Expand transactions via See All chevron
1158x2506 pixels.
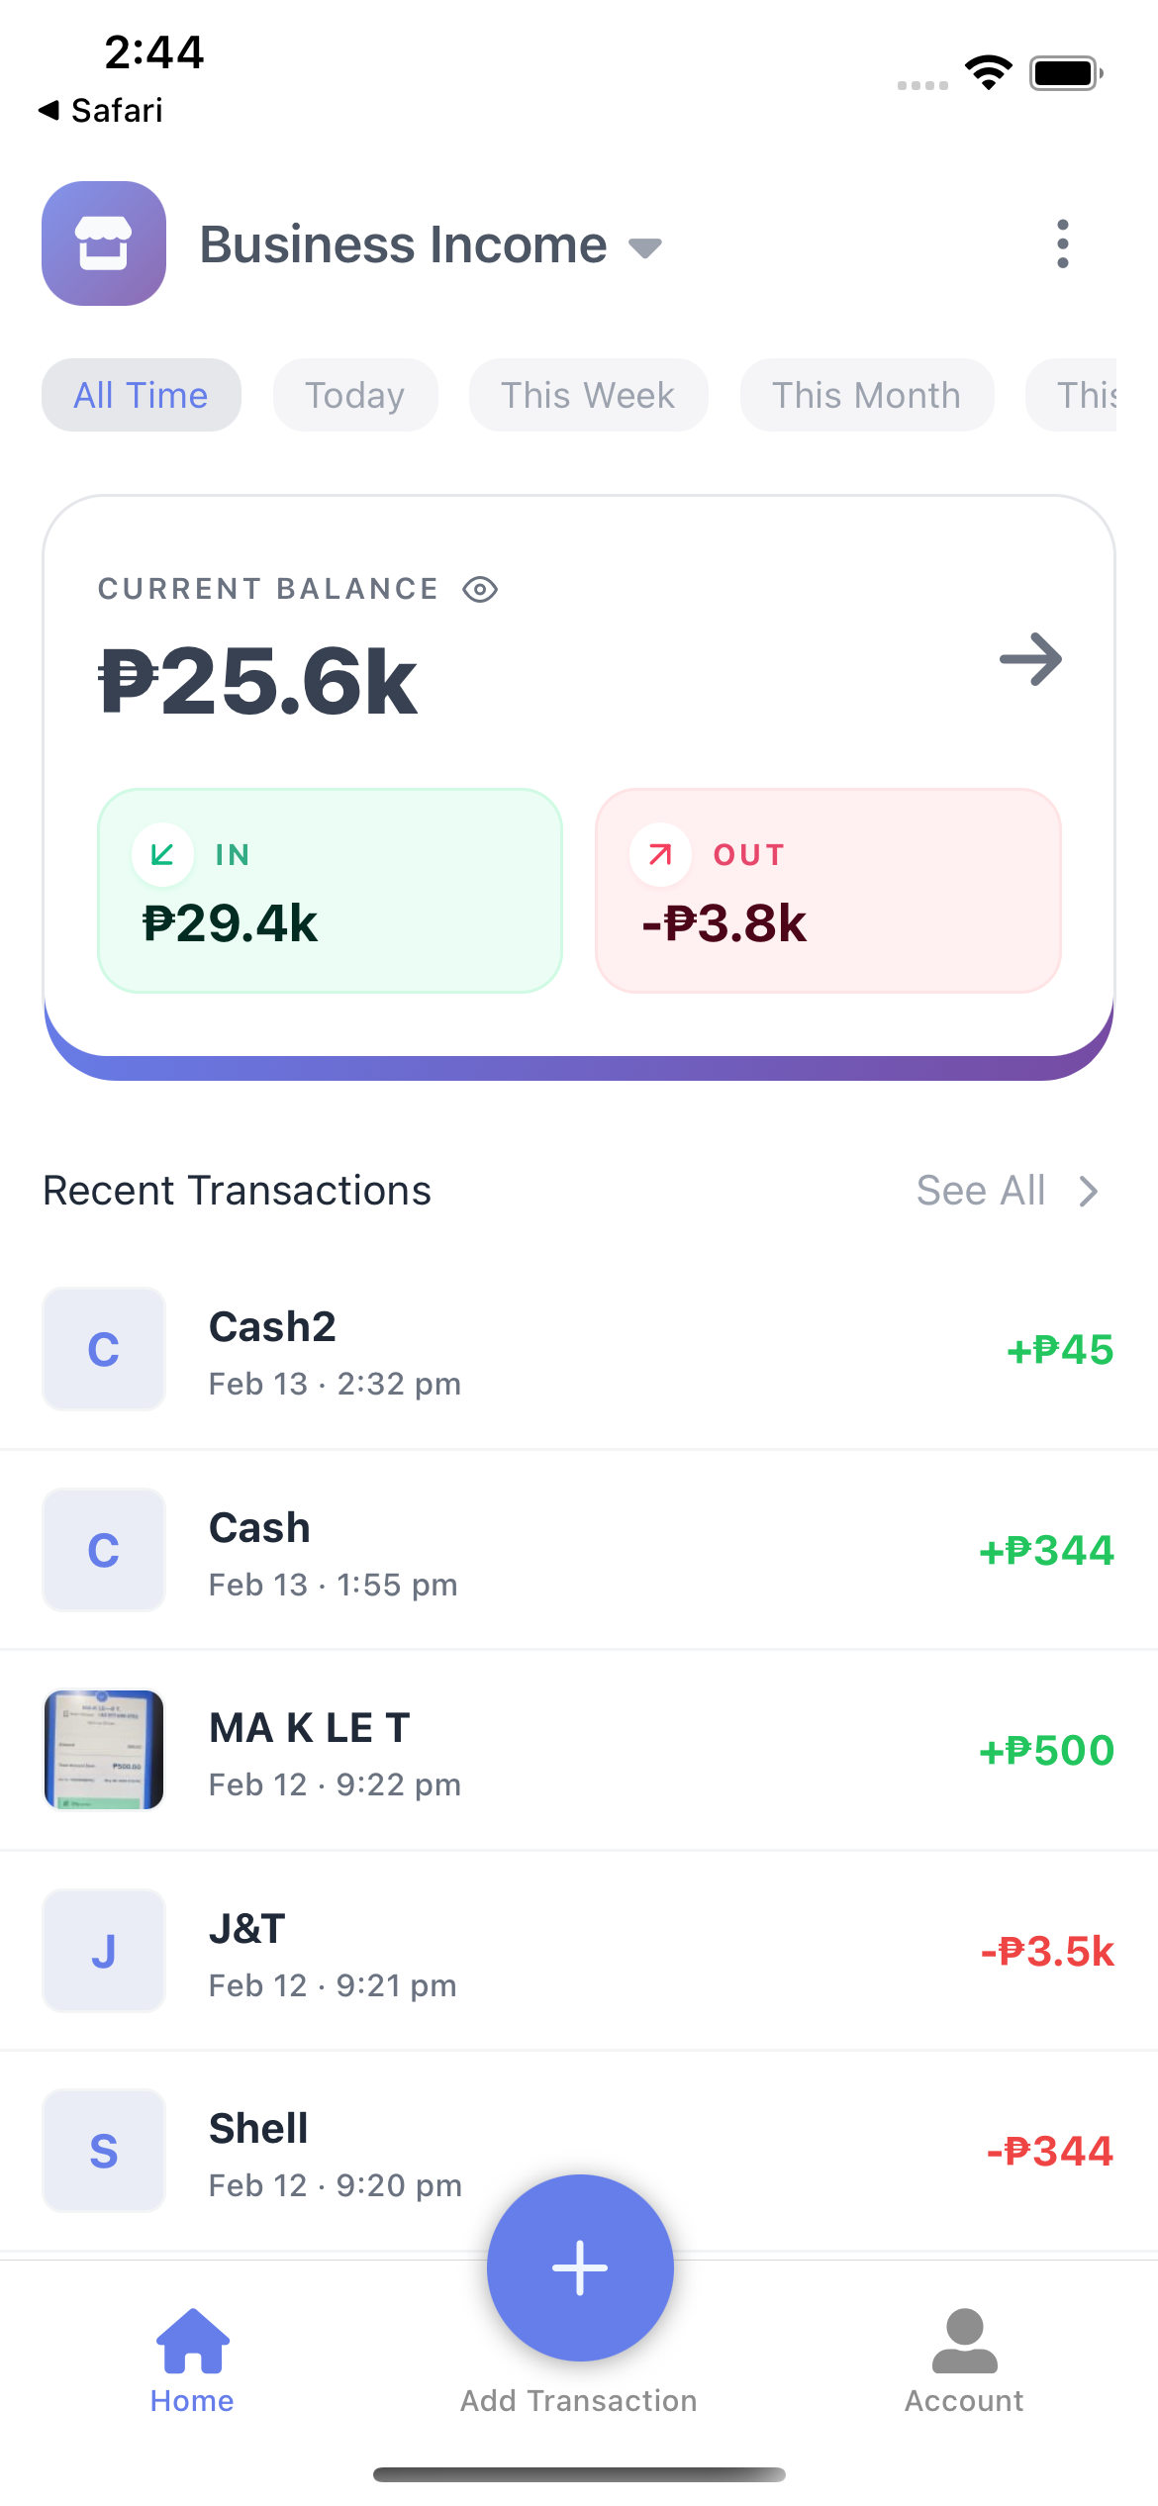point(1089,1192)
